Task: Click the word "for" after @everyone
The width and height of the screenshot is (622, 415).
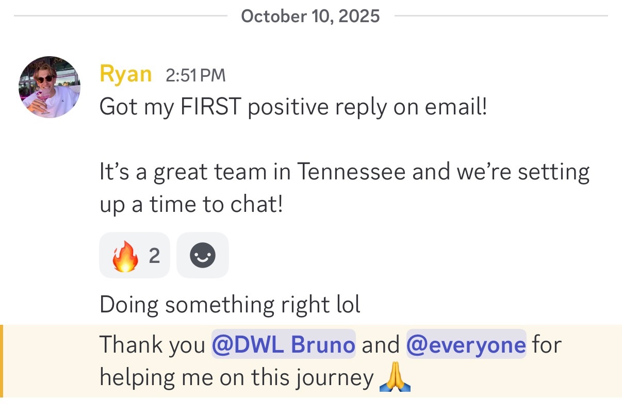Action: tap(547, 344)
